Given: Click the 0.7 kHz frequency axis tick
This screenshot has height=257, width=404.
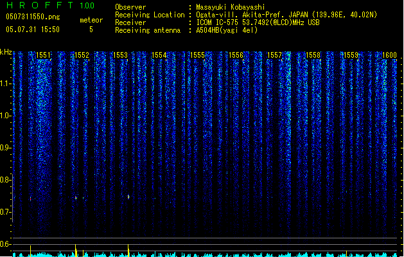Looking at the screenshot, I should (x=6, y=212).
